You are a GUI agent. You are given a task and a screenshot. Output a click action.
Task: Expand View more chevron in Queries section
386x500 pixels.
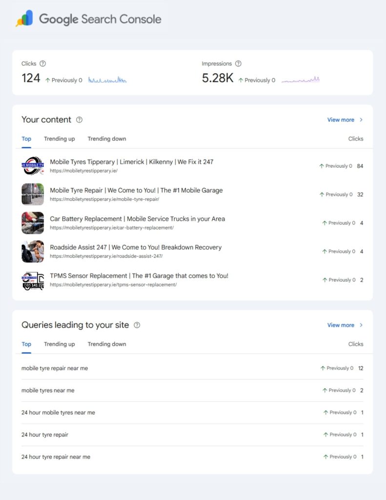[x=361, y=325]
